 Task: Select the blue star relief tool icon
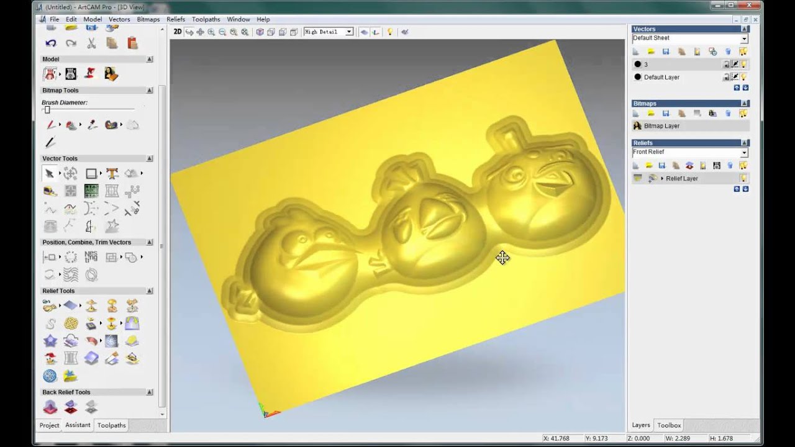click(x=50, y=341)
